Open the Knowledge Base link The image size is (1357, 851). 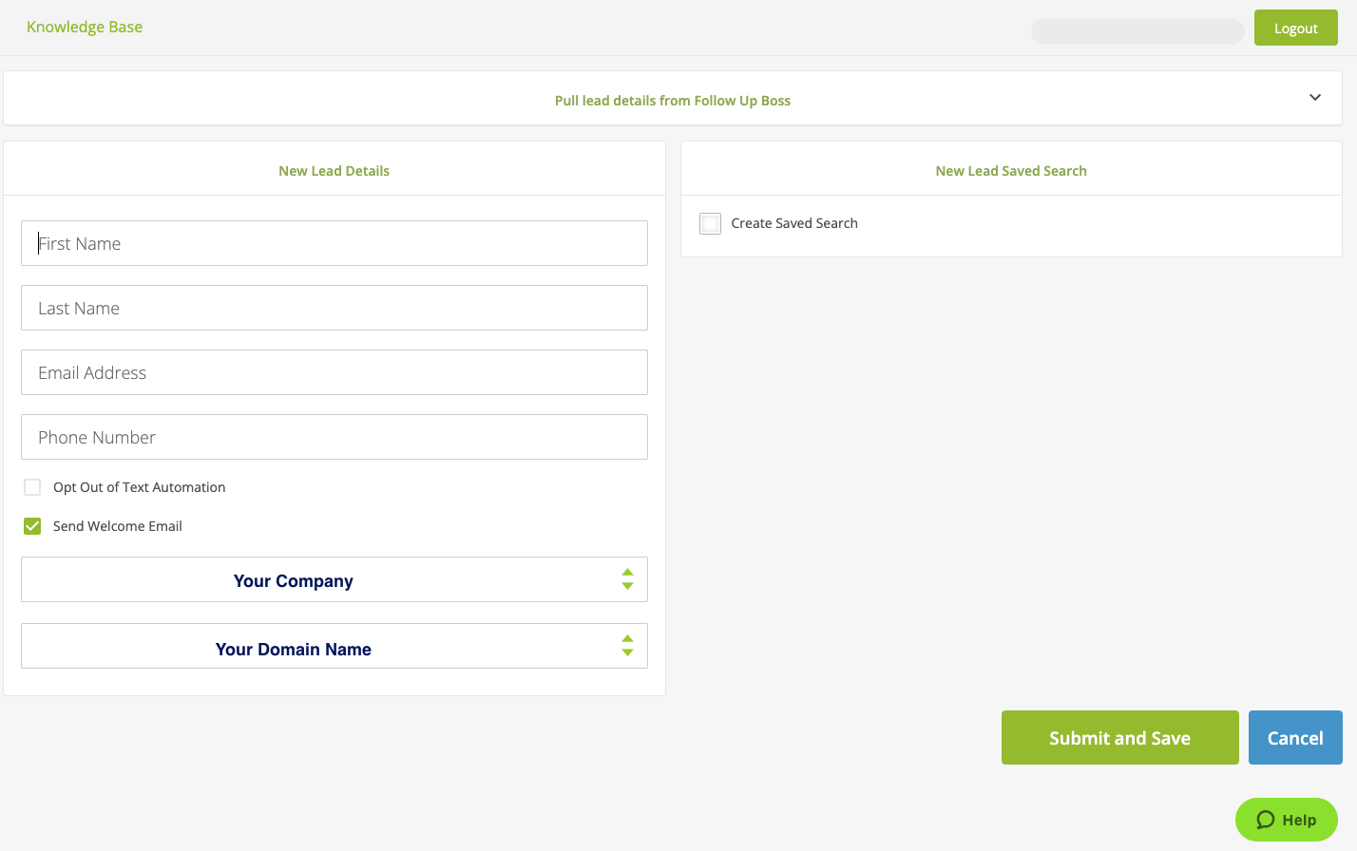click(x=85, y=27)
